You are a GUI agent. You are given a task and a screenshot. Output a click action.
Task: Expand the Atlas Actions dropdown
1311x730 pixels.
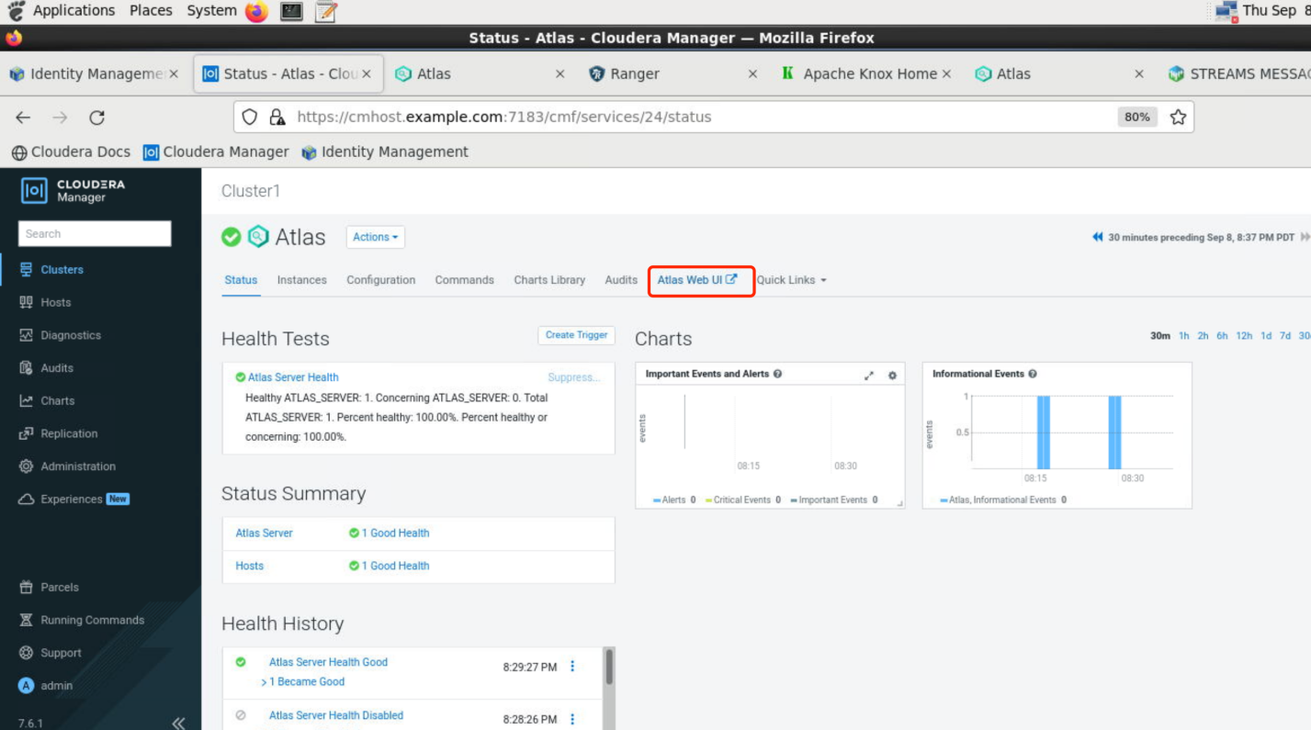pyautogui.click(x=376, y=237)
